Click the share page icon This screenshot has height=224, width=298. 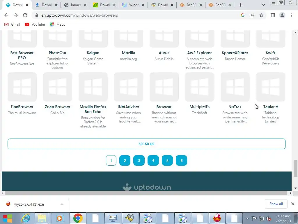click(x=252, y=15)
